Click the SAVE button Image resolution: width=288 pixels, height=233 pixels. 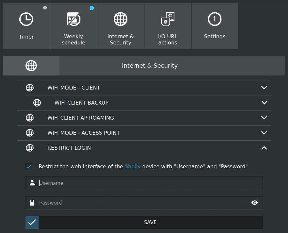pyautogui.click(x=144, y=222)
